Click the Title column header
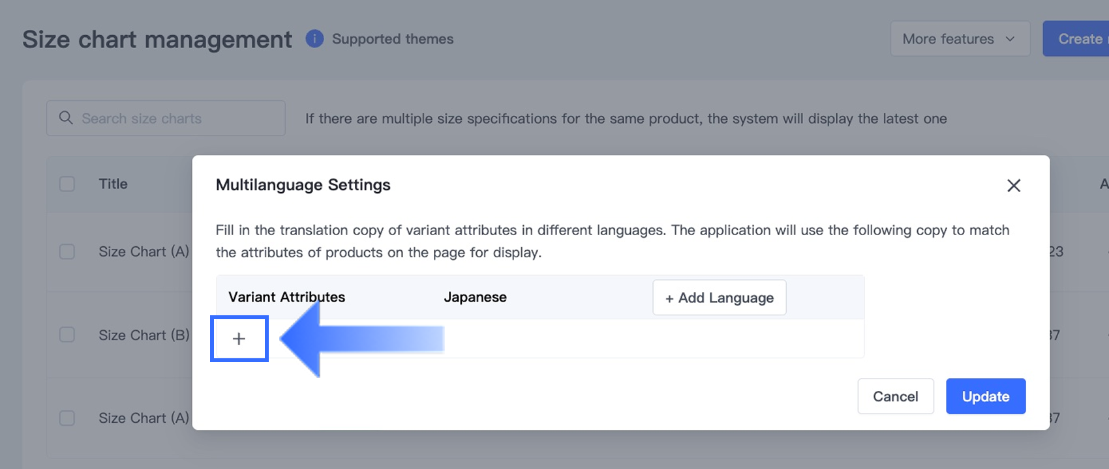The image size is (1109, 469). (113, 184)
